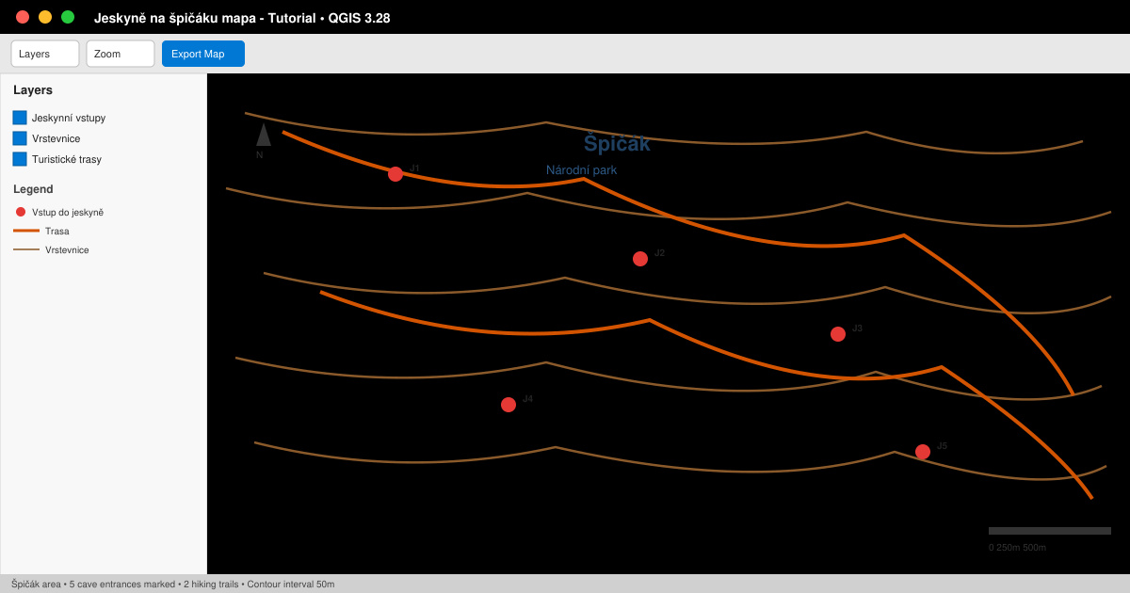Minimize the window with the yellow button
Image resolution: width=1130 pixels, height=593 pixels.
pos(45,17)
